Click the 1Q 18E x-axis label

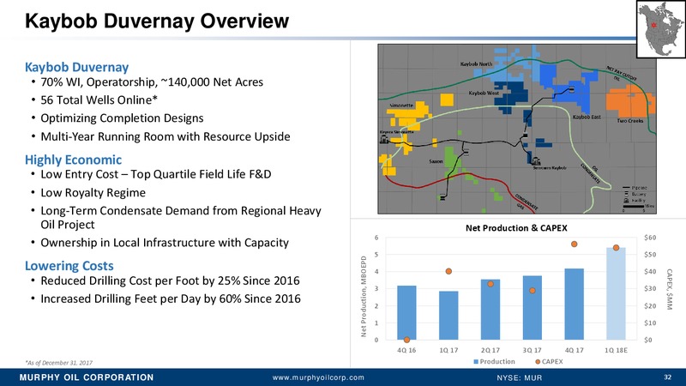tap(616, 350)
